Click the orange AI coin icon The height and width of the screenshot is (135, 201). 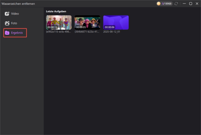coord(159,4)
